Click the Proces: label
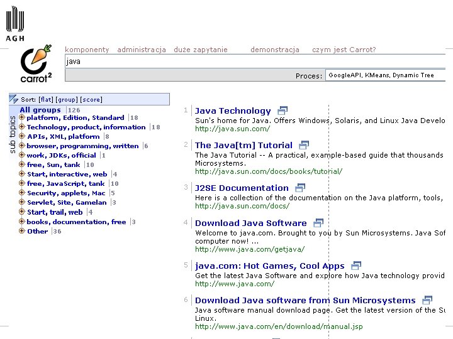Image resolution: width=453 pixels, height=339 pixels. 308,76
